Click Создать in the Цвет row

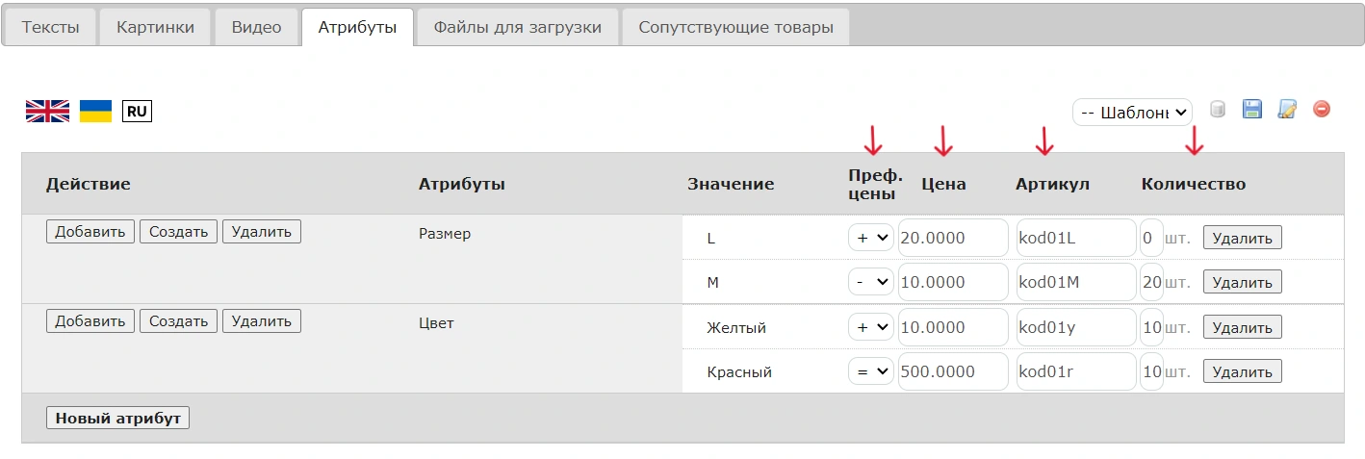179,321
